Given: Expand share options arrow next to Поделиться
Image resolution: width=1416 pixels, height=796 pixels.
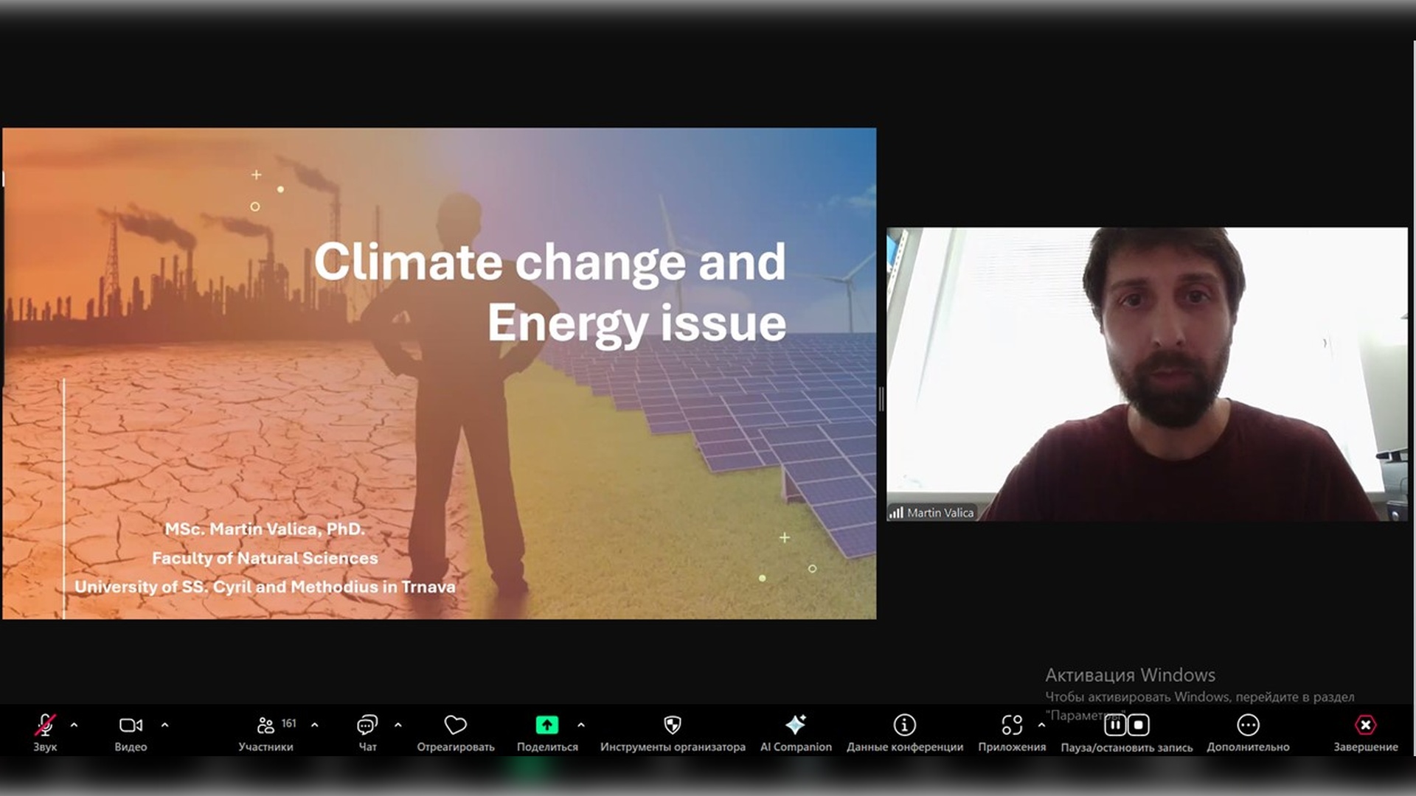Looking at the screenshot, I should click(x=581, y=725).
